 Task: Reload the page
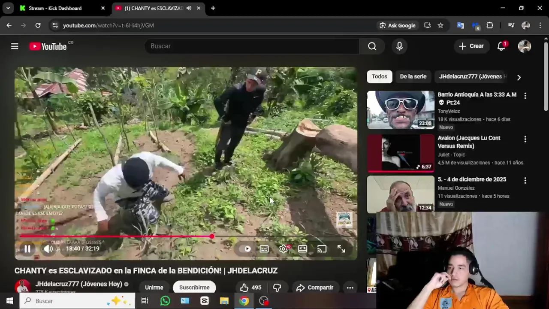[38, 25]
